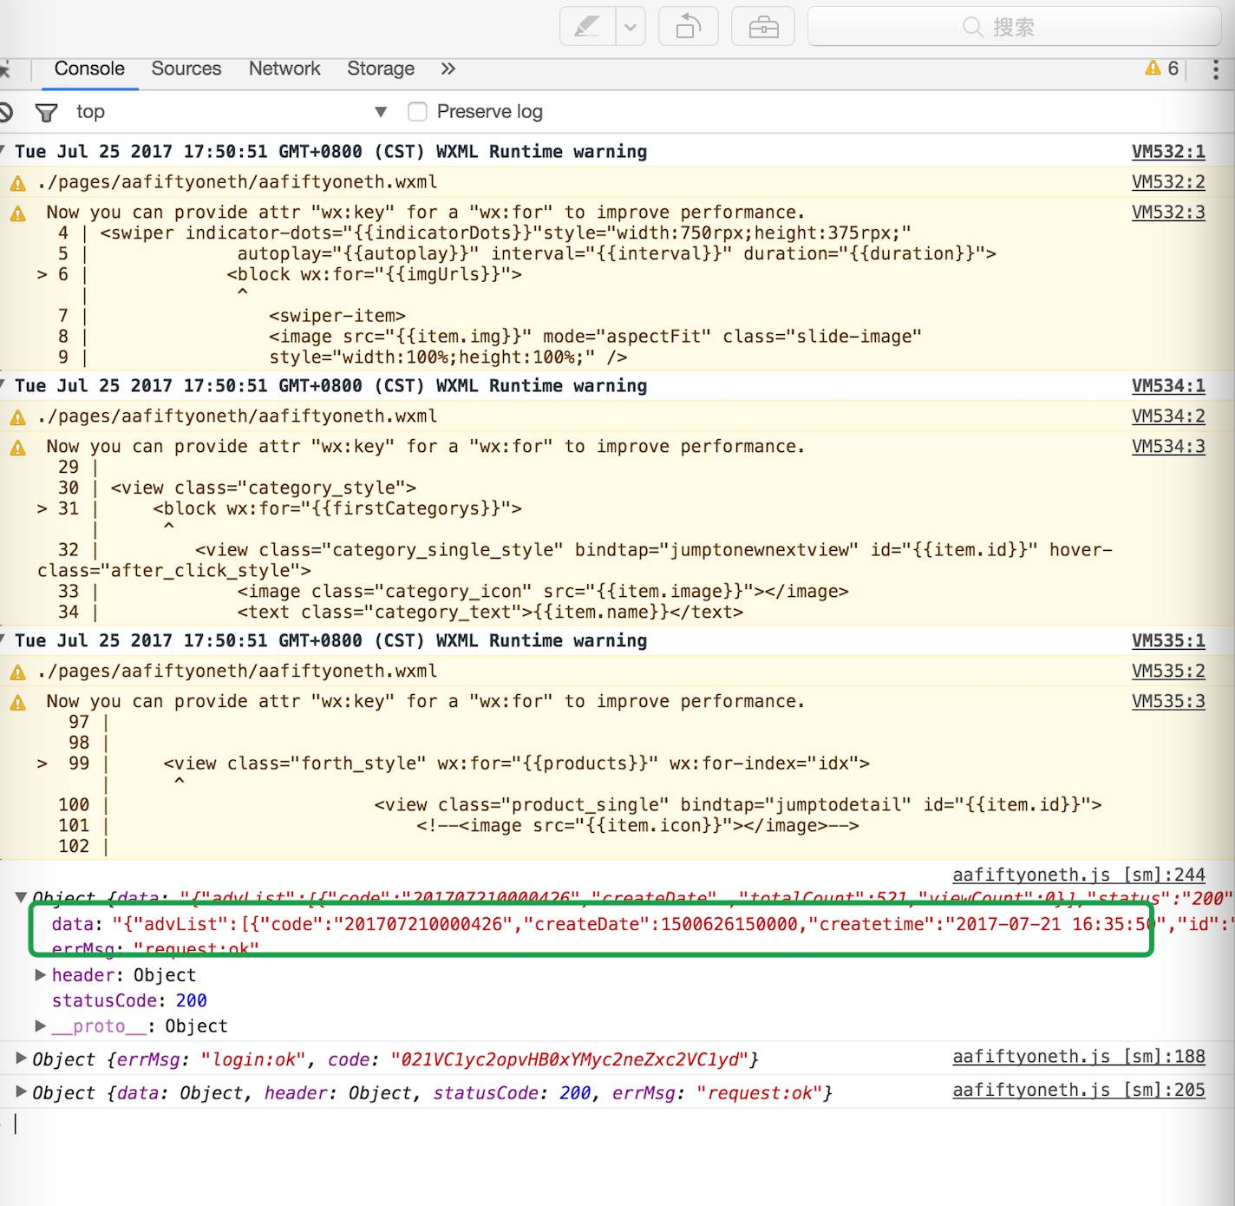This screenshot has height=1206, width=1235.
Task: Show more tabs with the double chevron
Action: [x=448, y=69]
